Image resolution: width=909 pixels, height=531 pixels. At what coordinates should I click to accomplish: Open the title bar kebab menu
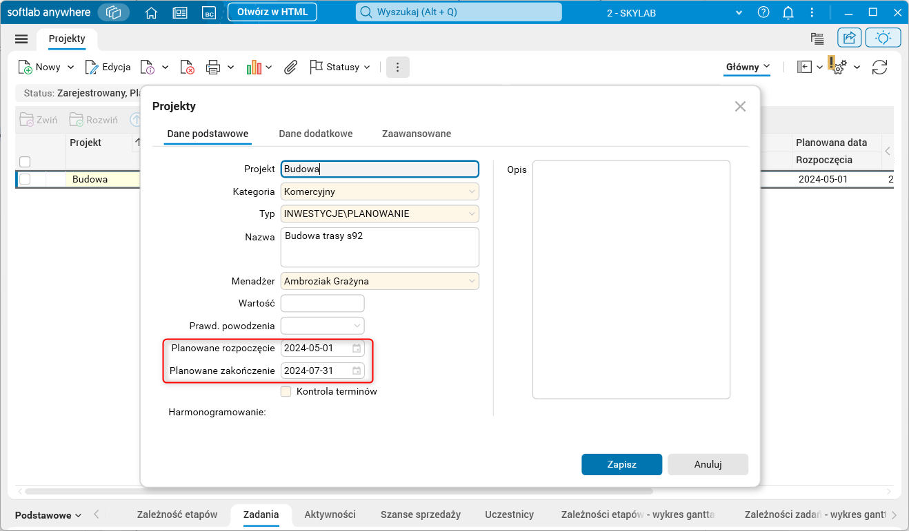(x=811, y=12)
